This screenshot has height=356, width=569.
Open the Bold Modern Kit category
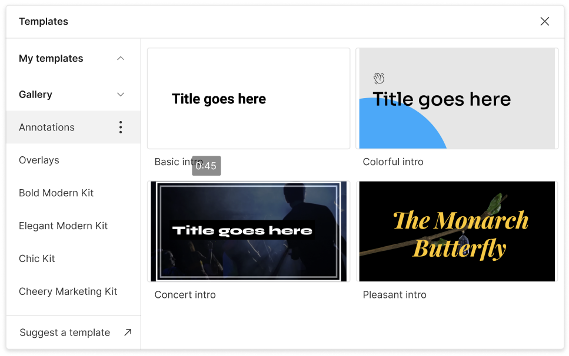pos(56,193)
